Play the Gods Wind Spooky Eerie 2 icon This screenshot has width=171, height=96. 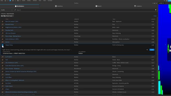click(2, 66)
